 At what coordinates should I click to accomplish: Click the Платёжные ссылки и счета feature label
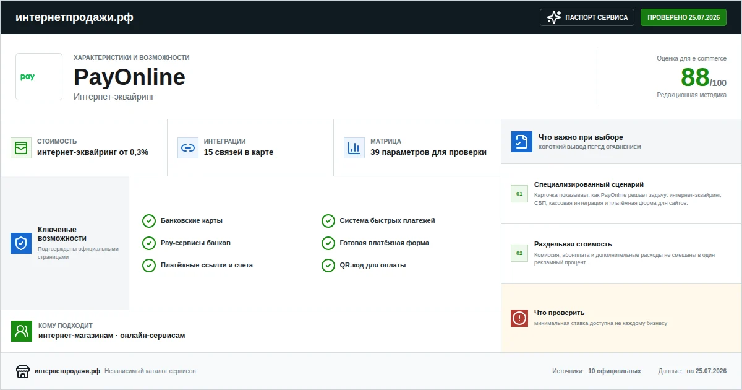(207, 265)
